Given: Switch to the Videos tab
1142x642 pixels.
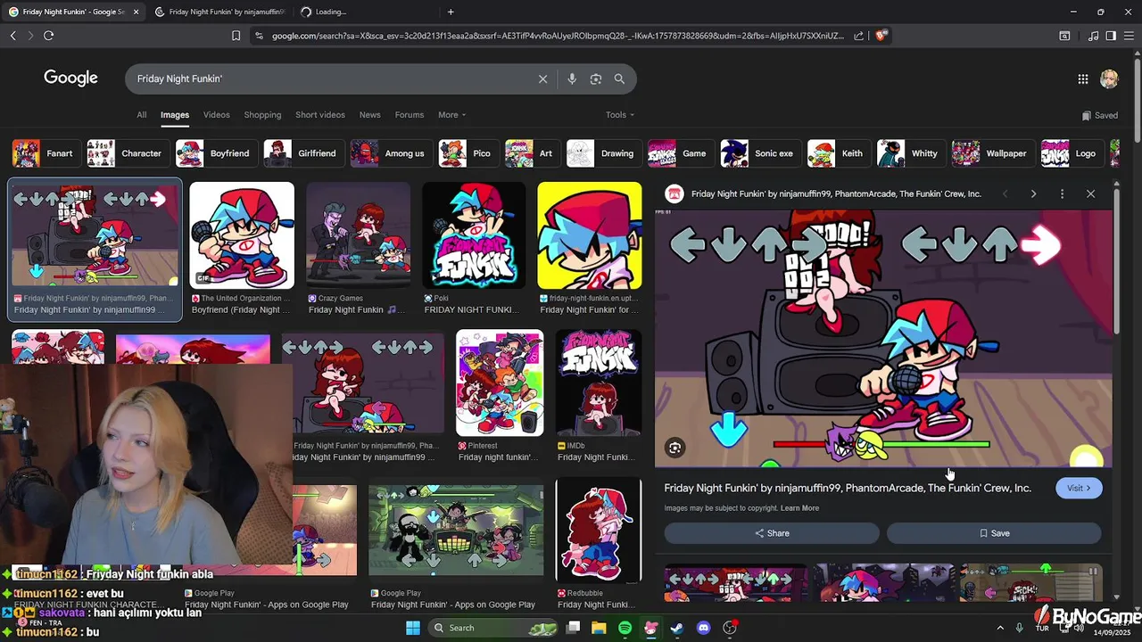Looking at the screenshot, I should tap(216, 115).
